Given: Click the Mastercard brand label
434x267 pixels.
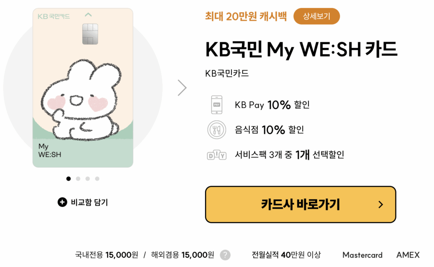Looking at the screenshot, I should coord(362,255).
